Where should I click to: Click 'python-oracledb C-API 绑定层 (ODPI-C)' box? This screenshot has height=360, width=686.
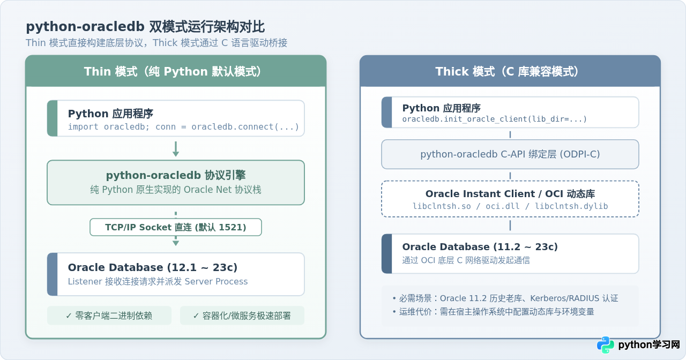point(510,154)
